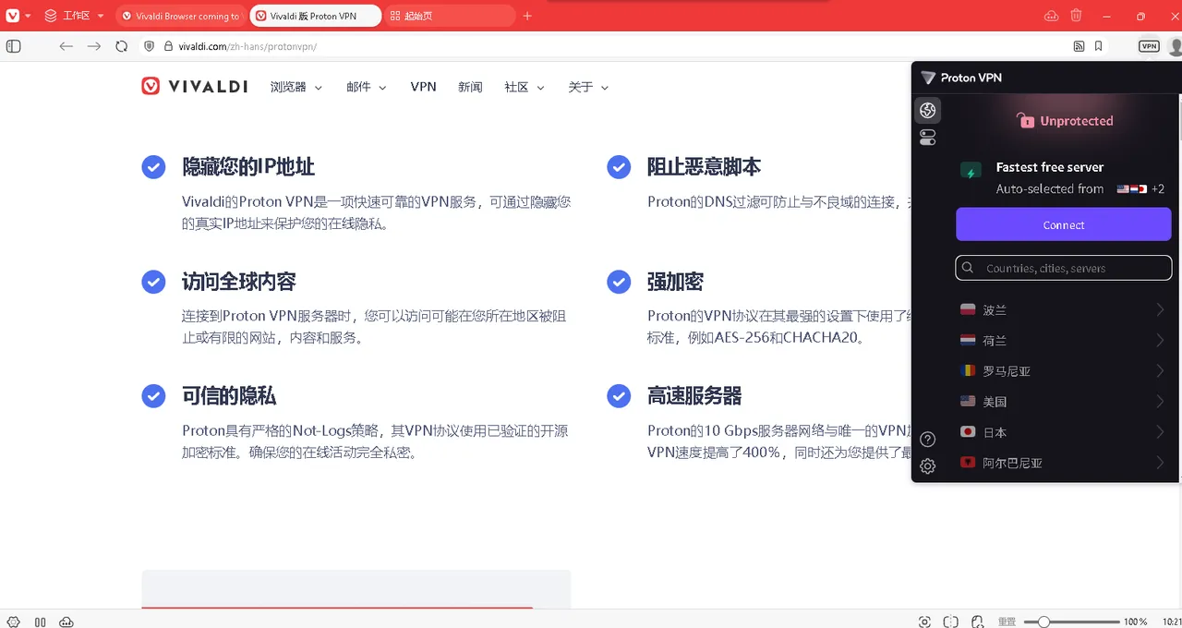
Task: Expand 波兰 servers chevron
Action: tap(1161, 310)
